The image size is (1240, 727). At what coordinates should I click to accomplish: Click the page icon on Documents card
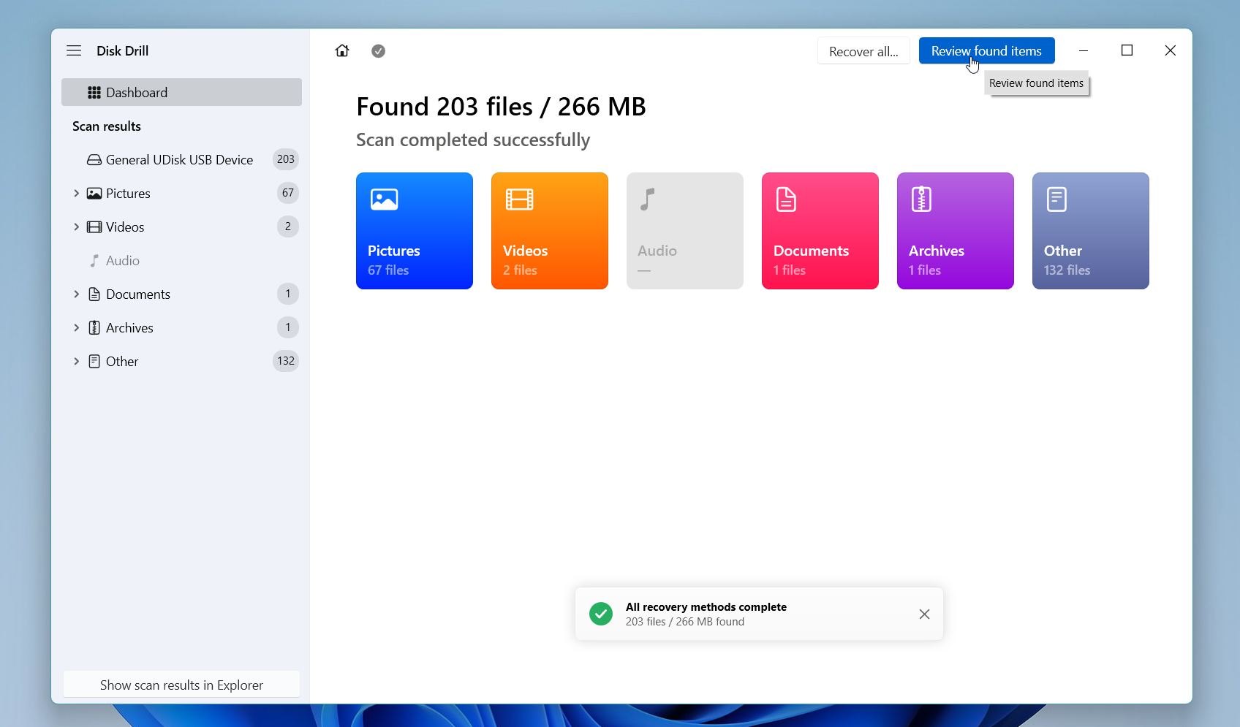point(786,199)
